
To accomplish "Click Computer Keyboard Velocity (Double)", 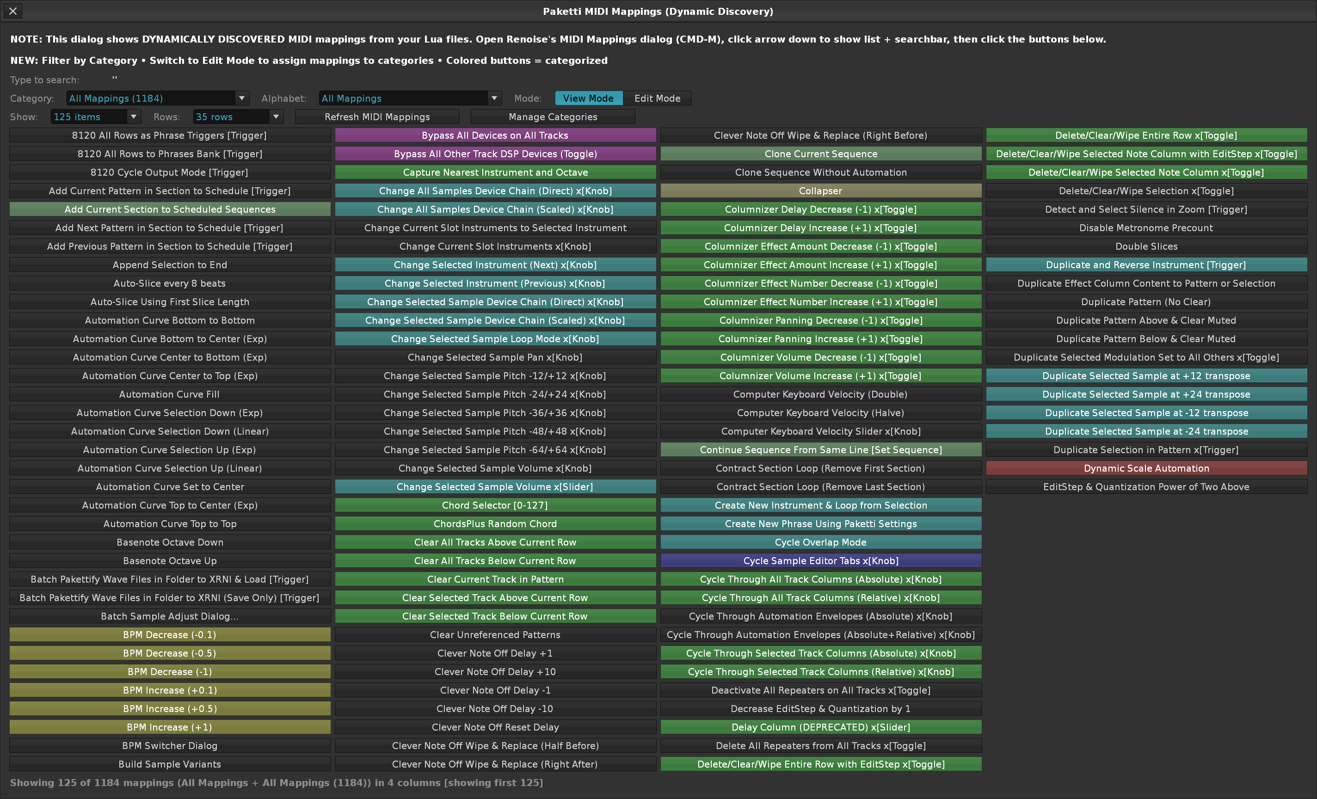I will (x=821, y=394).
